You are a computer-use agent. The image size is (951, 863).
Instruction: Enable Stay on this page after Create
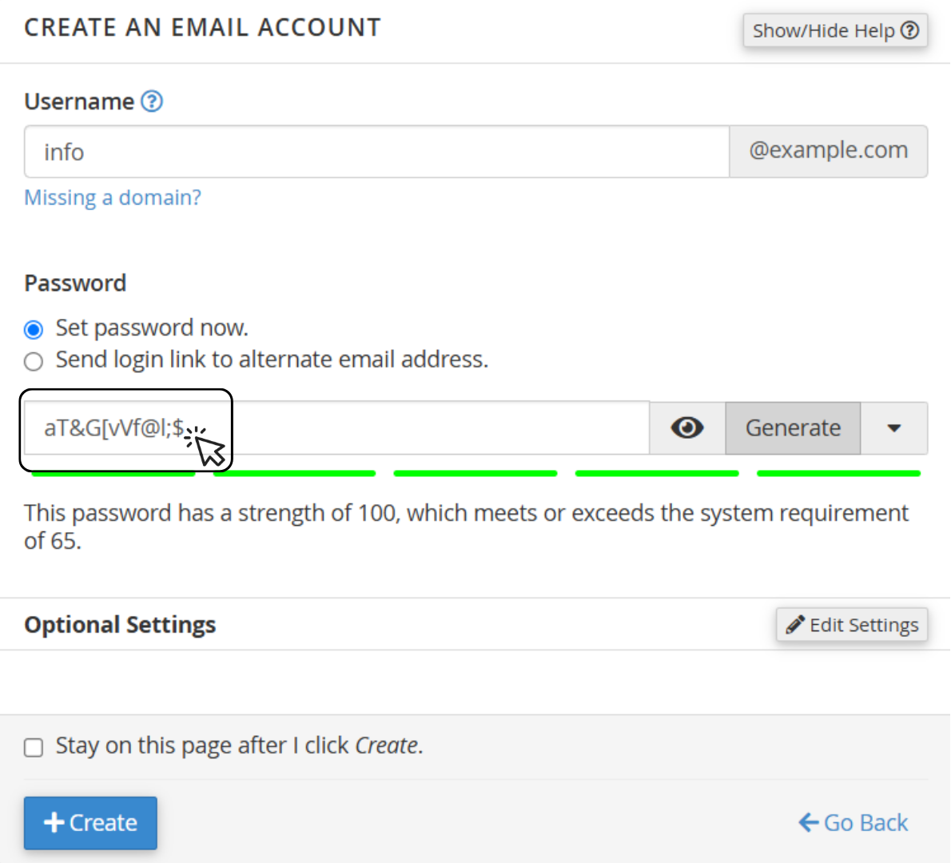coord(34,747)
